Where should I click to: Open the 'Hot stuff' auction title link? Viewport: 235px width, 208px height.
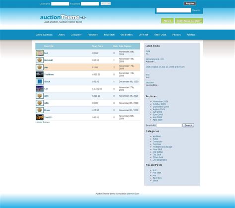click(49, 60)
